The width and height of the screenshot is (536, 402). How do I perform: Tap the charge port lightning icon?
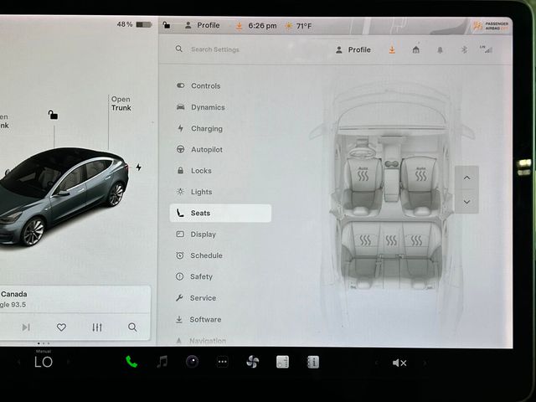[138, 167]
